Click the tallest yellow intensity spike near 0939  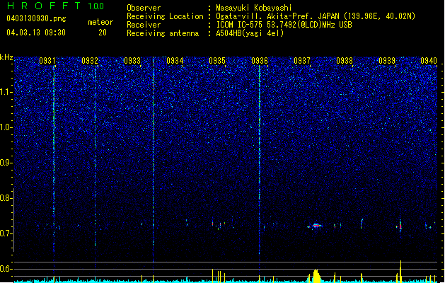[400, 272]
